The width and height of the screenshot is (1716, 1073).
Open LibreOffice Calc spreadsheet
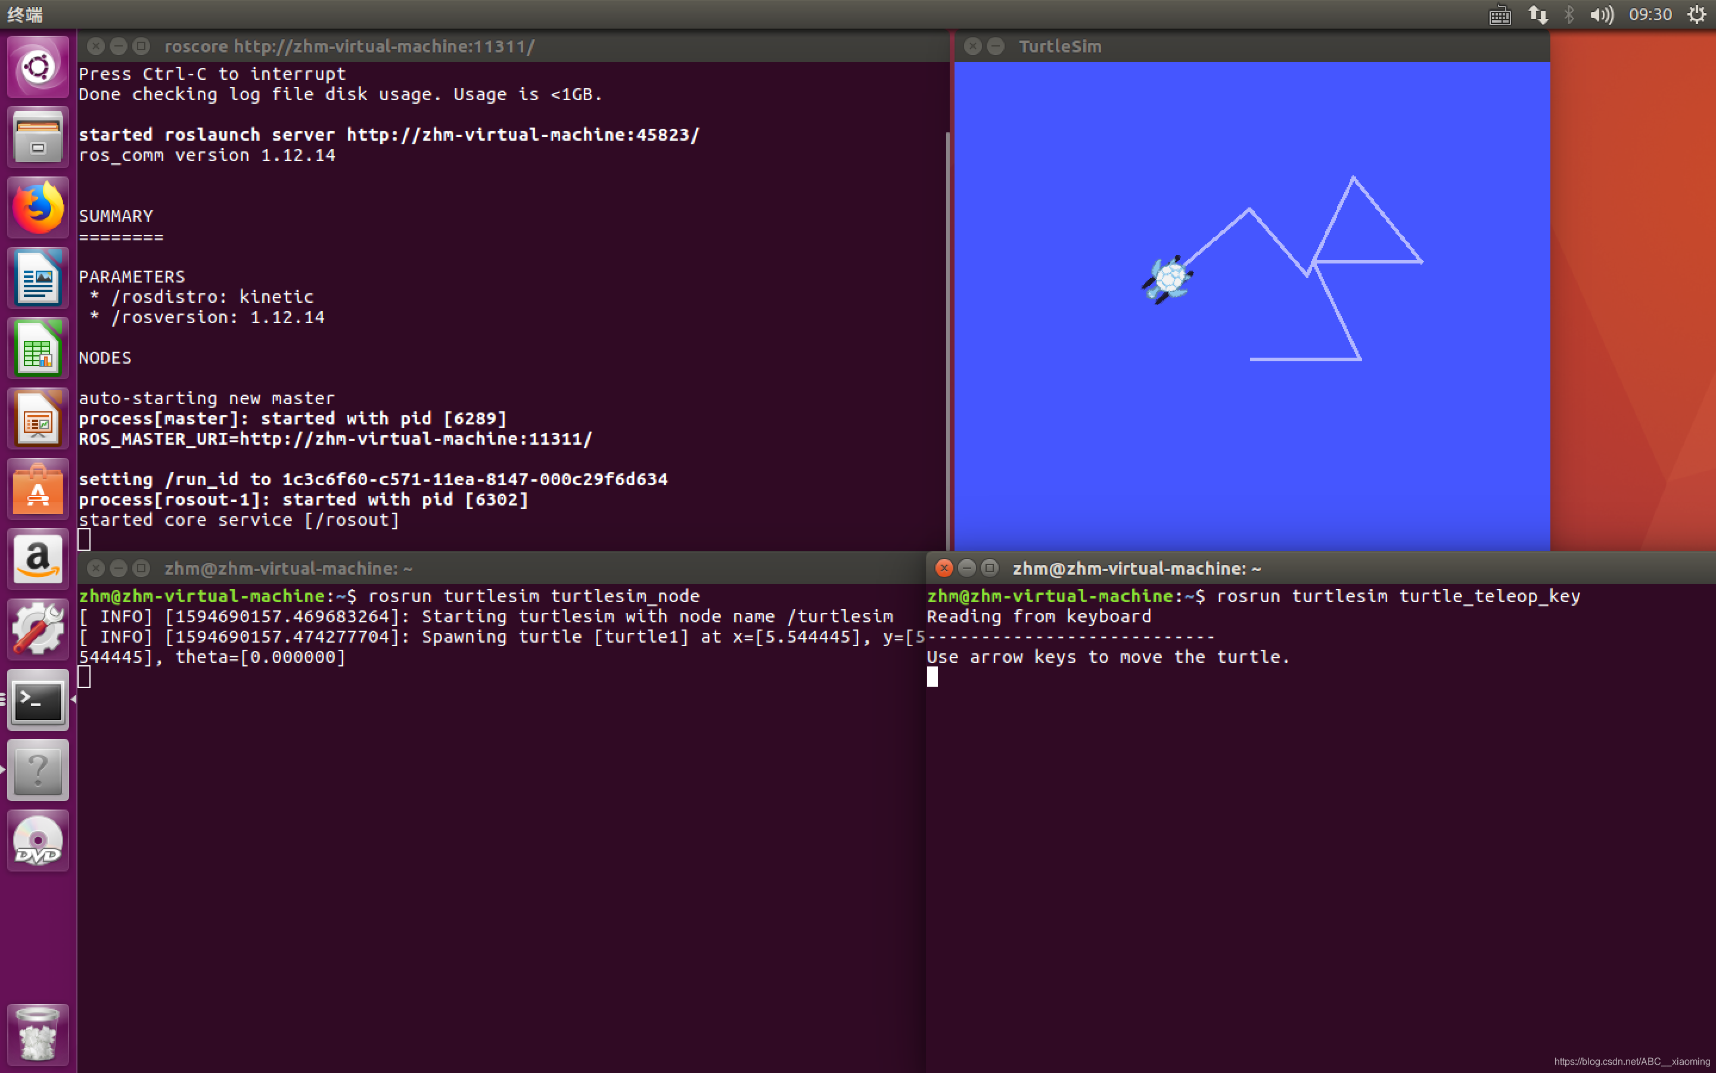[x=38, y=348]
